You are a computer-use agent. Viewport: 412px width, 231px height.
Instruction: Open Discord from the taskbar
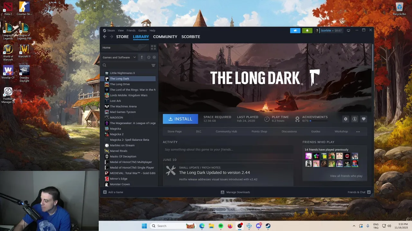(x=259, y=226)
